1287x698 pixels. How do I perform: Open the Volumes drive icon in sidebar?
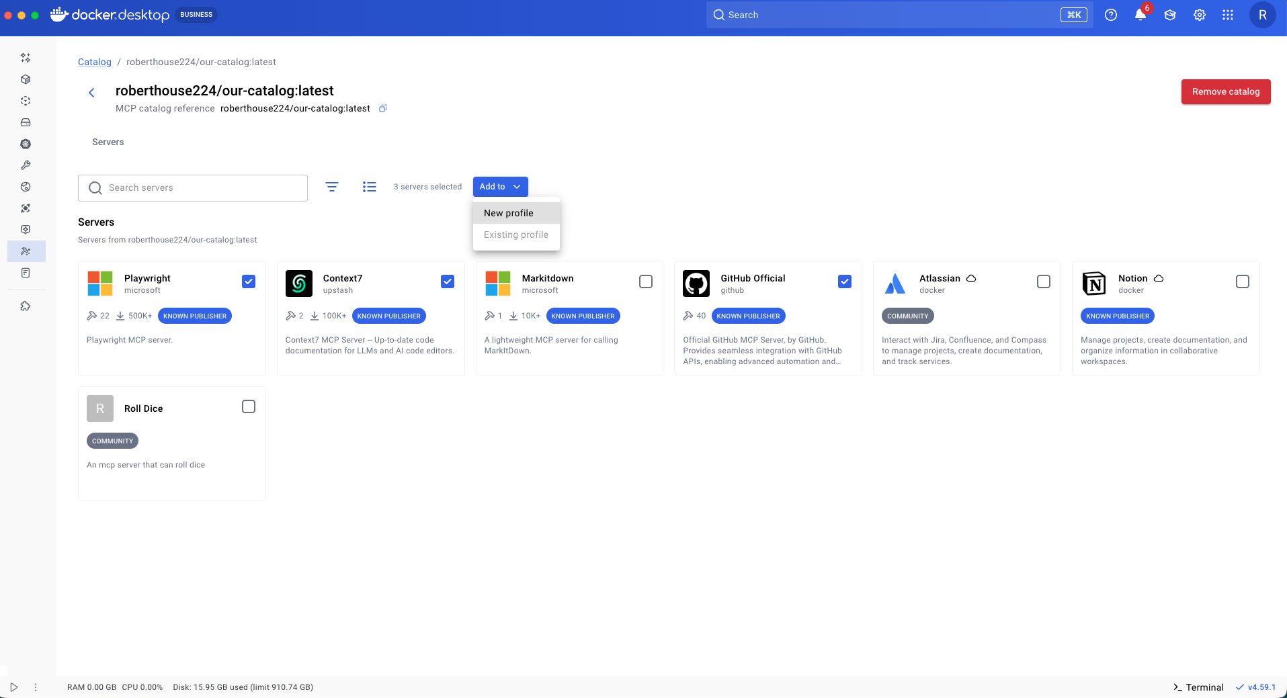[26, 122]
